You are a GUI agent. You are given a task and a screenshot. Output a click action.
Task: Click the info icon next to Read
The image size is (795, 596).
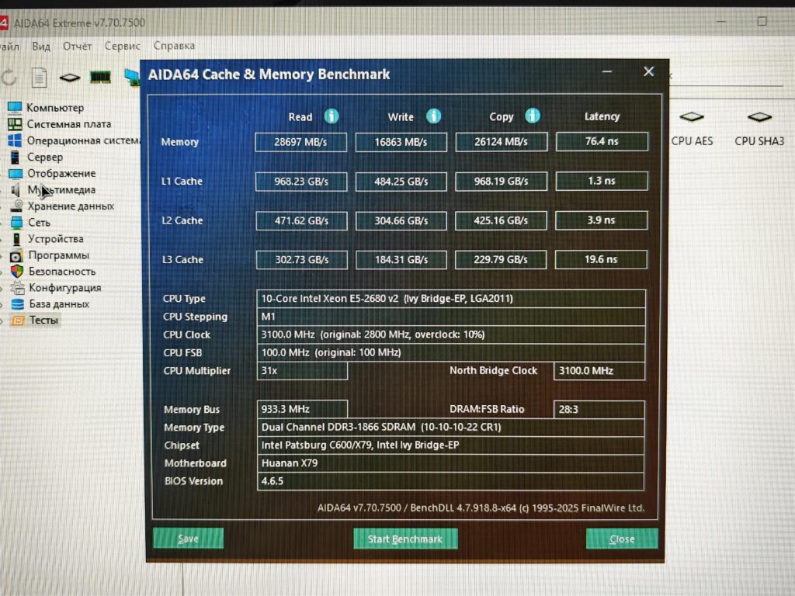tap(331, 116)
